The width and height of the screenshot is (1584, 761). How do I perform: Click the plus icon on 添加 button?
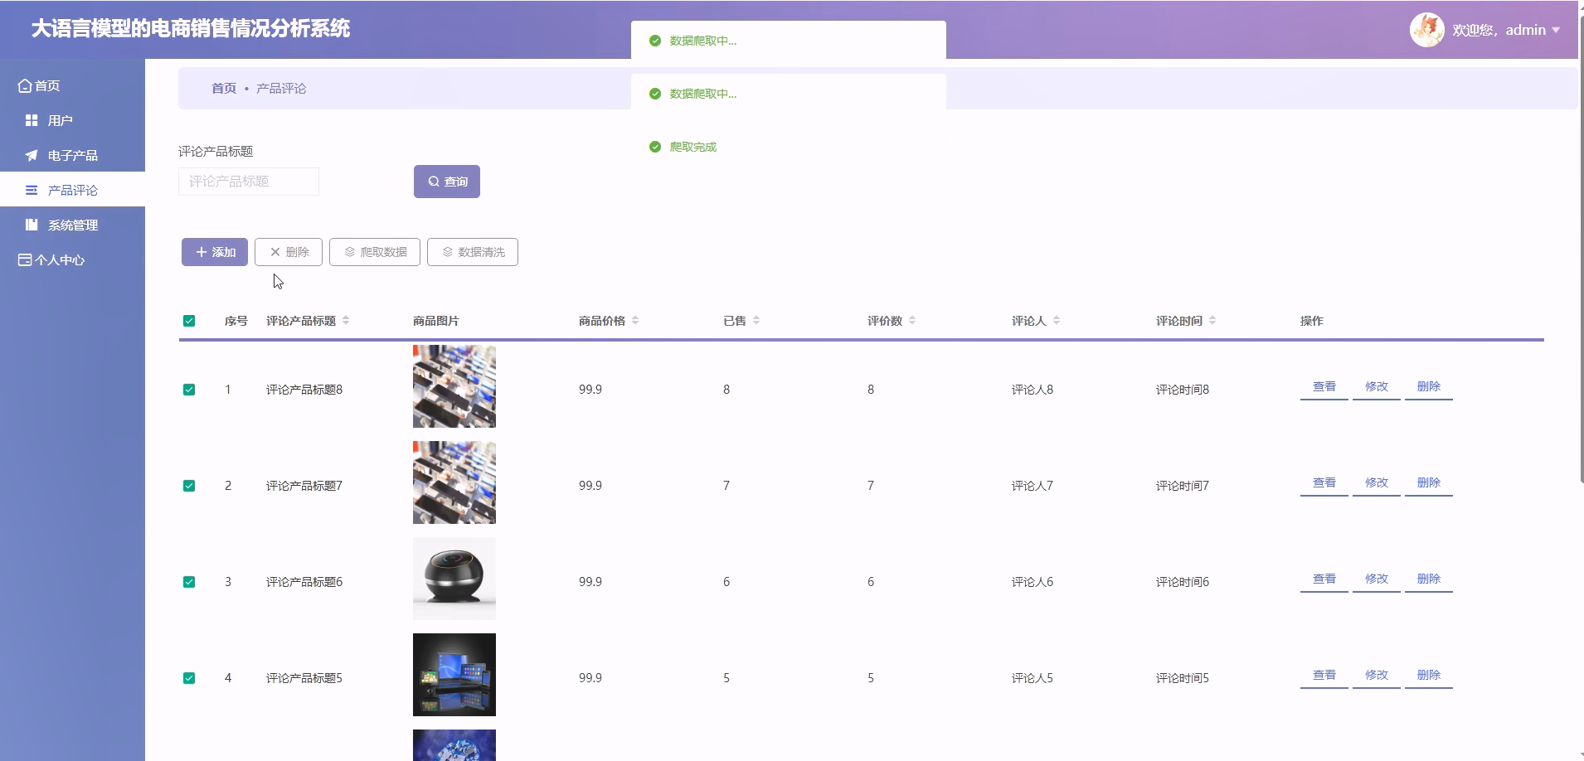[x=201, y=252]
